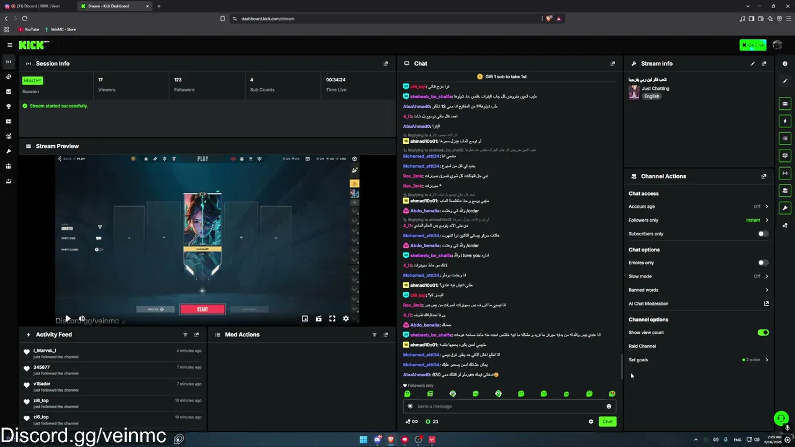Open the YouTube bookmark
Screen dimensions: 795x447
coord(29,29)
